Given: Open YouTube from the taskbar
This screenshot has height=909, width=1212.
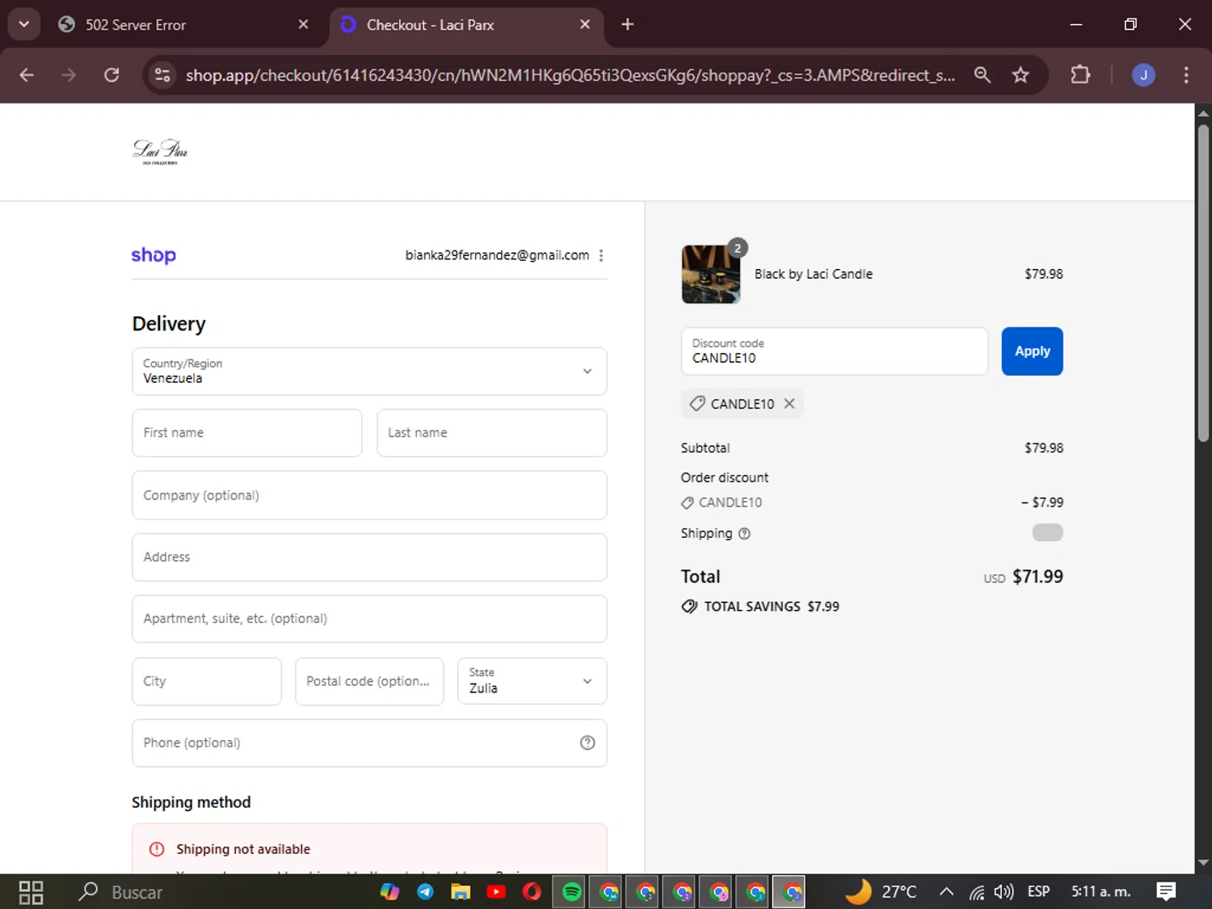Looking at the screenshot, I should click(496, 892).
